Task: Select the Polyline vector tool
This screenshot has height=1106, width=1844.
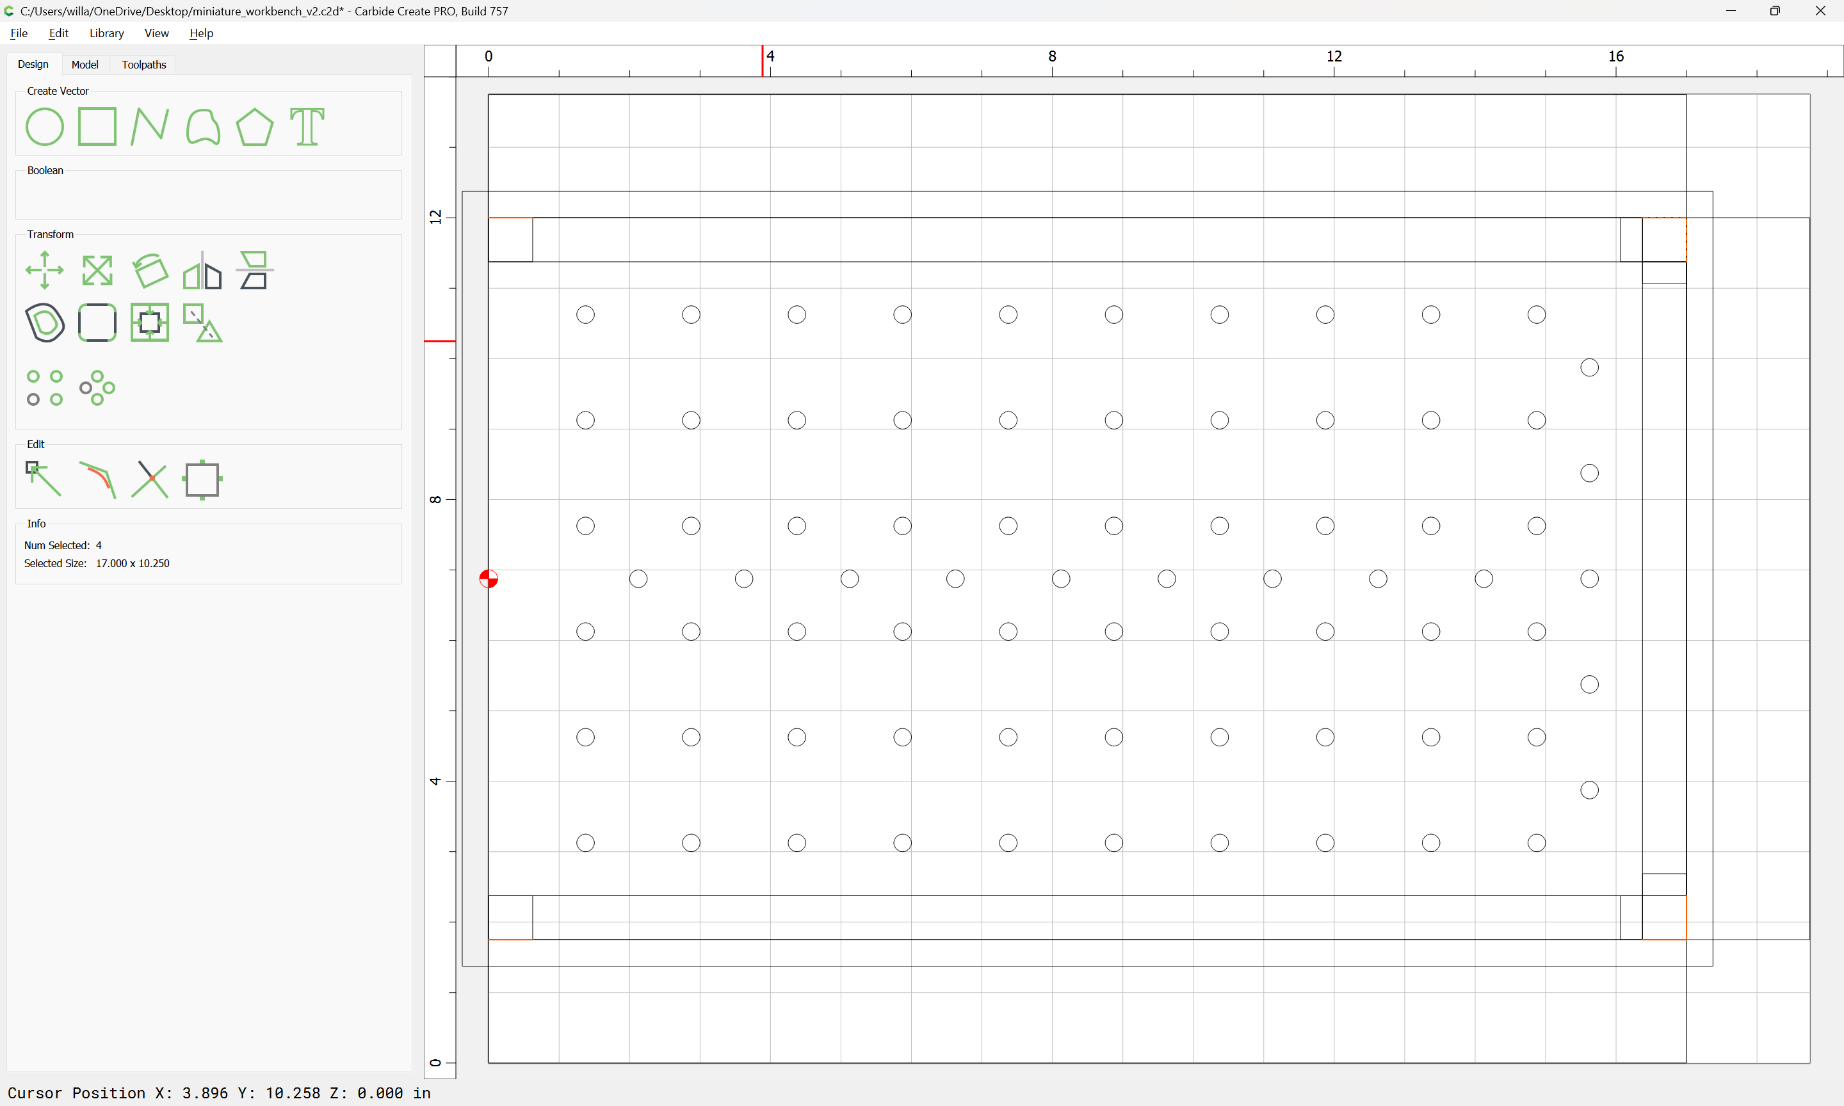Action: point(150,127)
